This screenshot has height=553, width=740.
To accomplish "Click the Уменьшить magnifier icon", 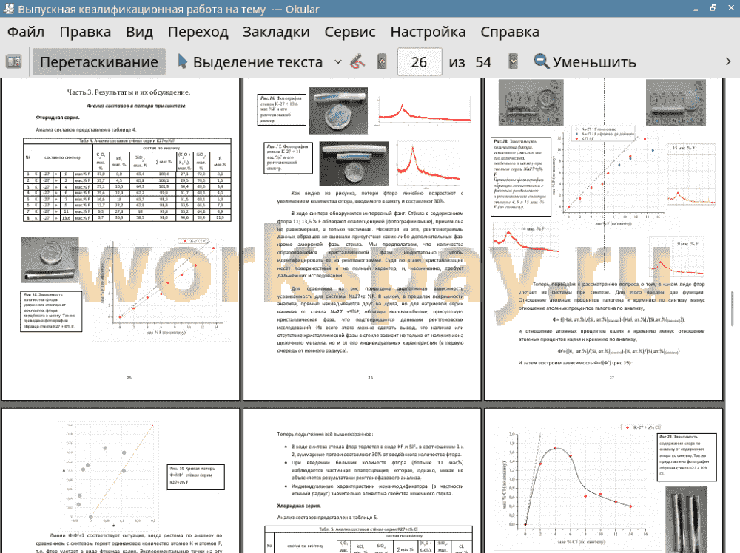I will coord(542,62).
